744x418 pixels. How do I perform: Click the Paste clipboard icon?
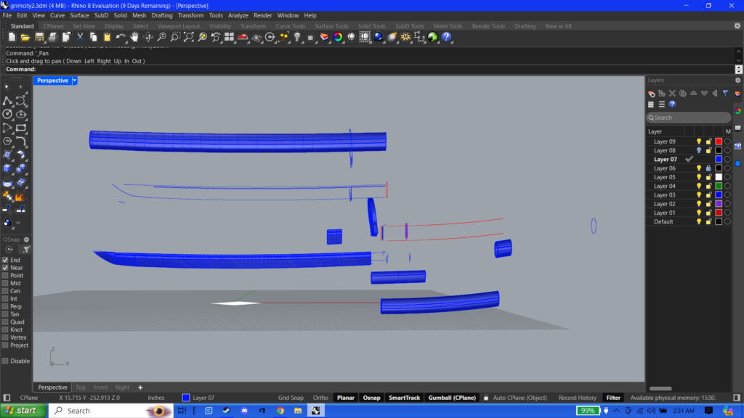pos(108,37)
